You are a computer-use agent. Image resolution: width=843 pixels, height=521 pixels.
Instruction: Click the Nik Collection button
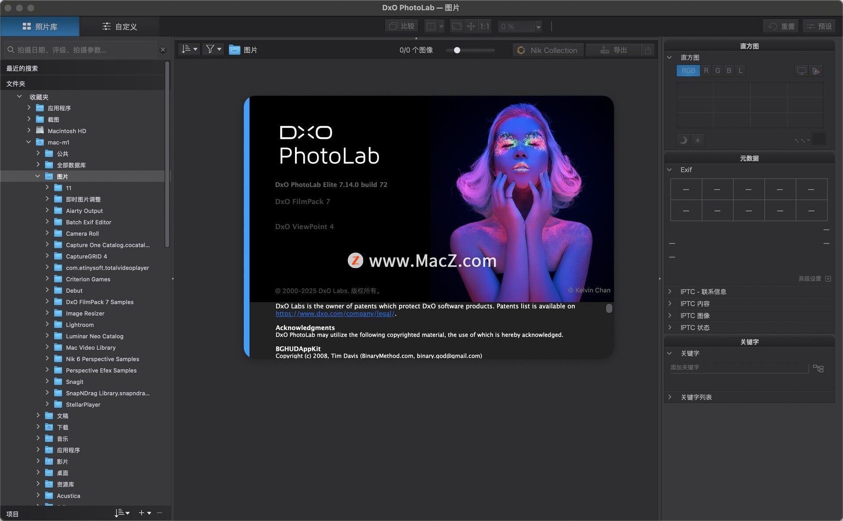pos(548,50)
